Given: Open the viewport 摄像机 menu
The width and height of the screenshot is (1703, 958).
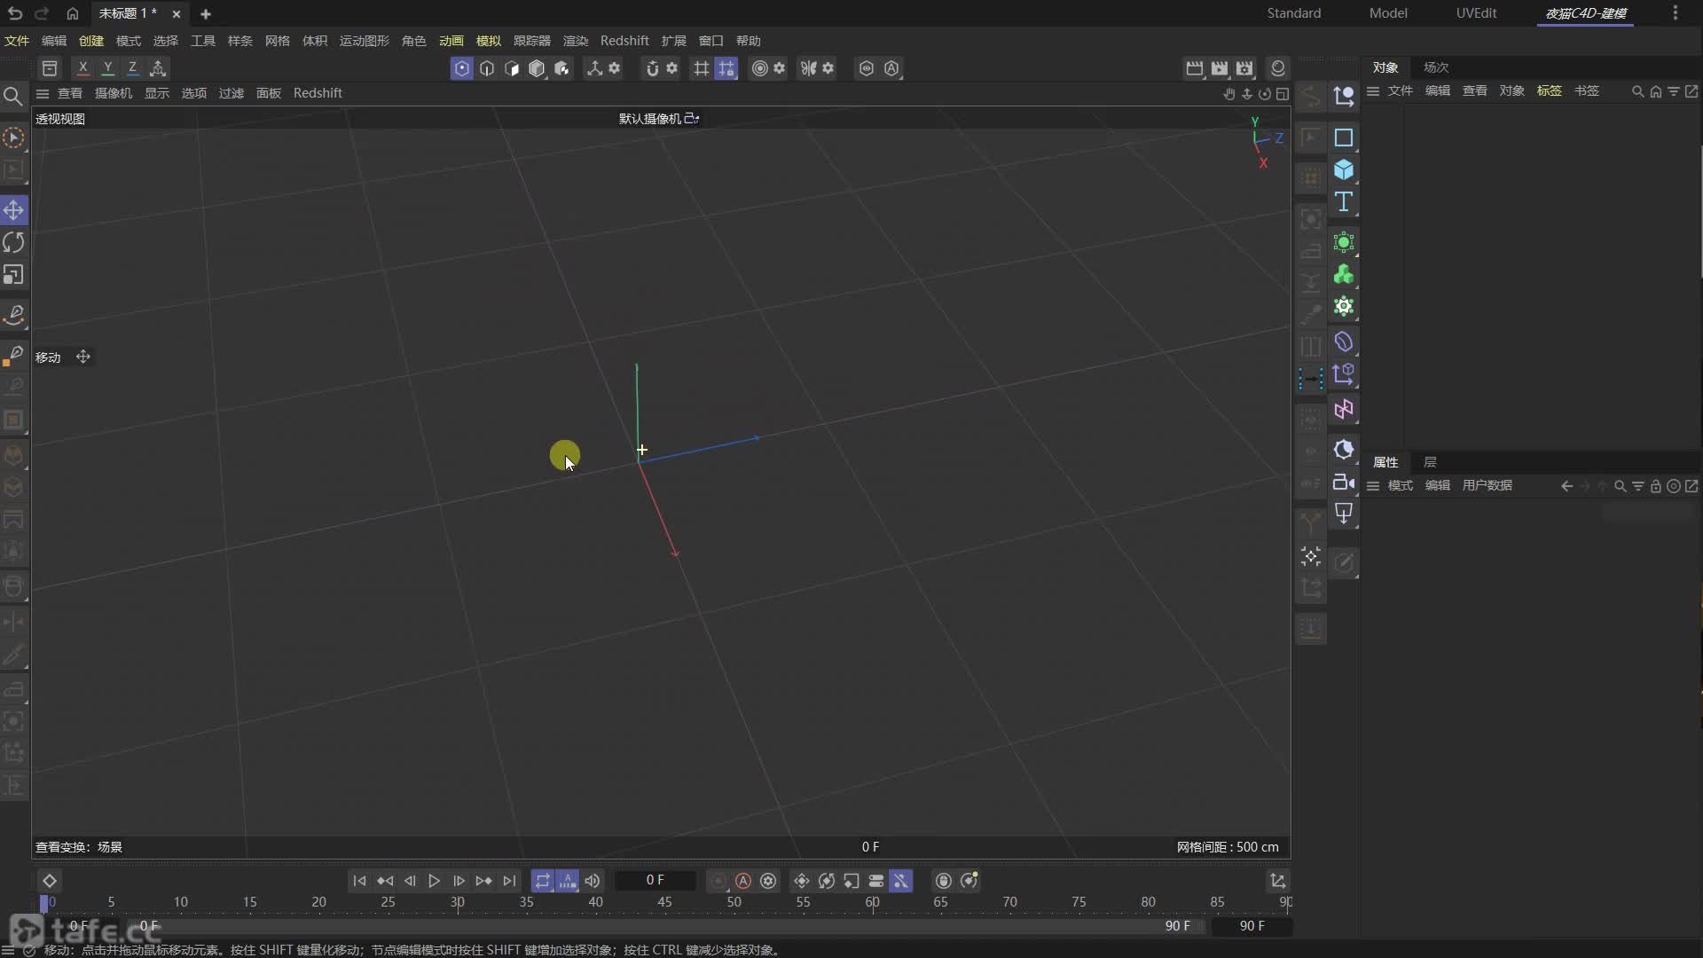Looking at the screenshot, I should coord(114,93).
